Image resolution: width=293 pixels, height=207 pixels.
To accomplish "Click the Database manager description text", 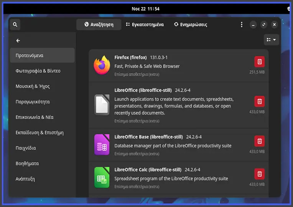I will tap(173, 146).
